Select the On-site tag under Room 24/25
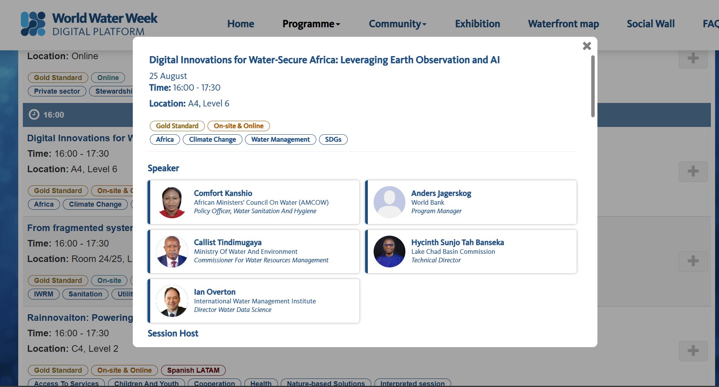Screen dimensions: 719x387 point(109,281)
